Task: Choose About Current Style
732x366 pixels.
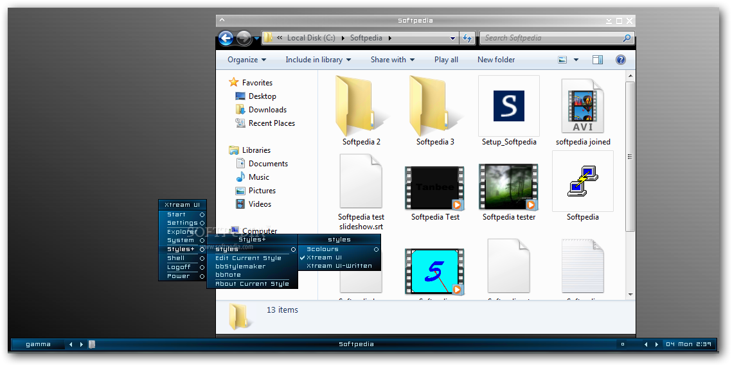Action: [x=252, y=283]
